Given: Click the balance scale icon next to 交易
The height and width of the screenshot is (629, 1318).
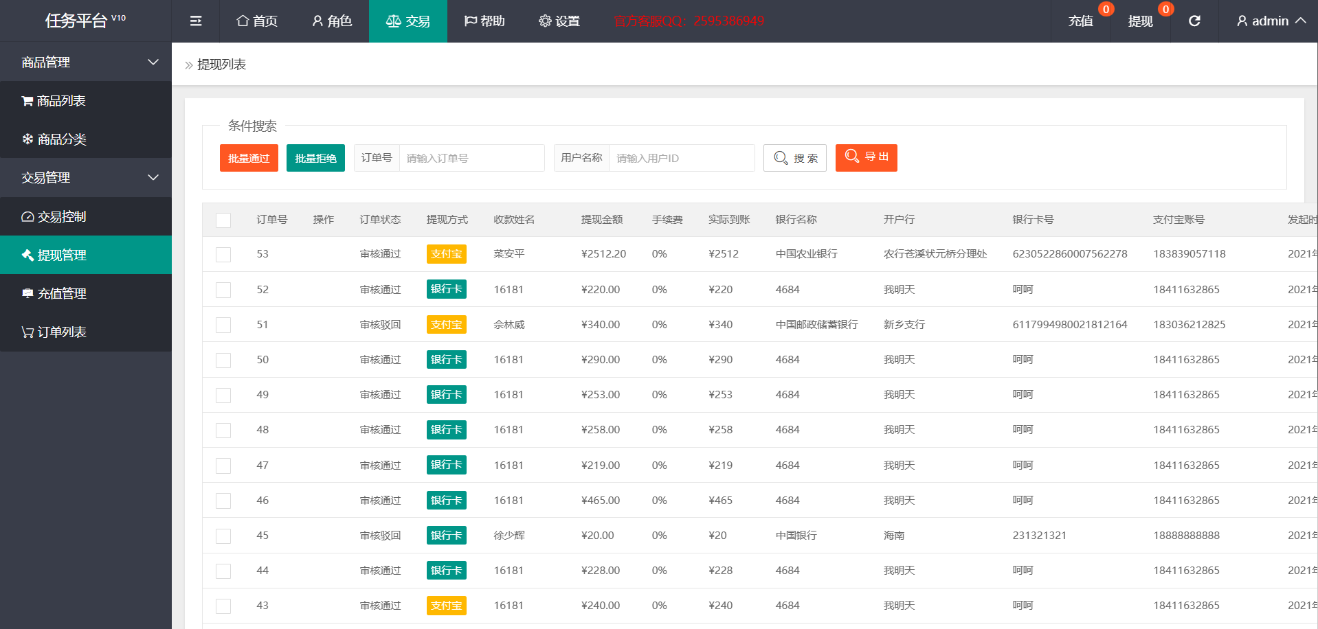Looking at the screenshot, I should coord(394,21).
